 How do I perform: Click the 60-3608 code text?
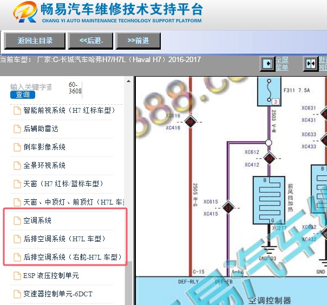tap(75, 88)
